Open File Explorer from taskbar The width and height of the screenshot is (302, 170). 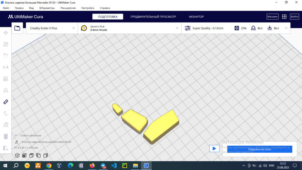click(x=135, y=165)
